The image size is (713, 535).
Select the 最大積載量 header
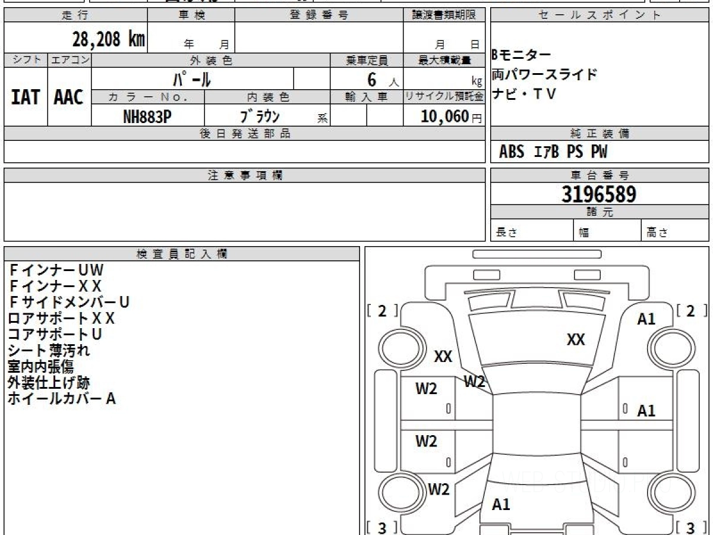click(x=444, y=60)
